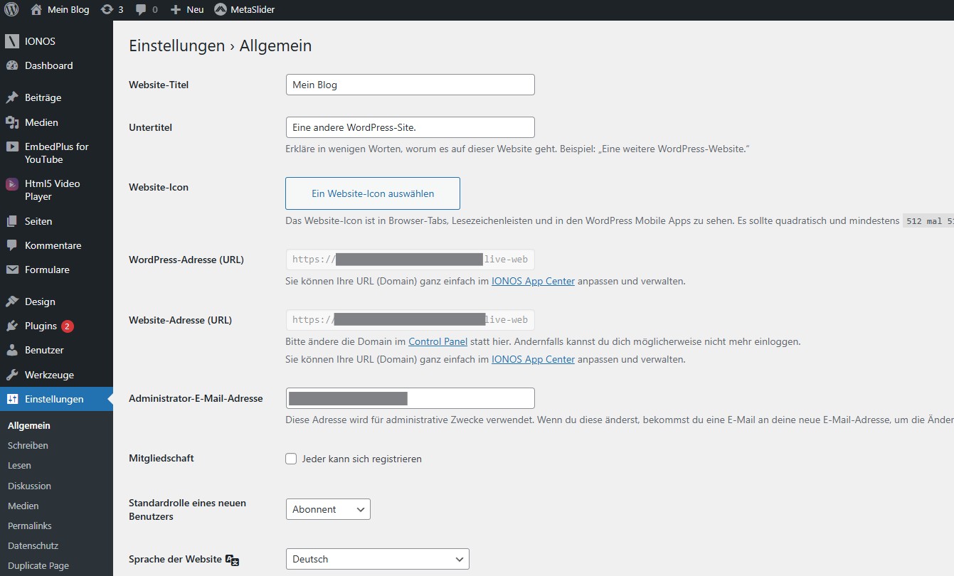Follow IONOS App Center link under Website-Adresse

tap(533, 359)
